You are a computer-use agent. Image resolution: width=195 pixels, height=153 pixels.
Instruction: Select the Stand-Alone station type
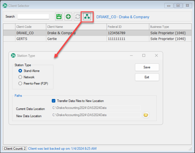tap(20, 71)
